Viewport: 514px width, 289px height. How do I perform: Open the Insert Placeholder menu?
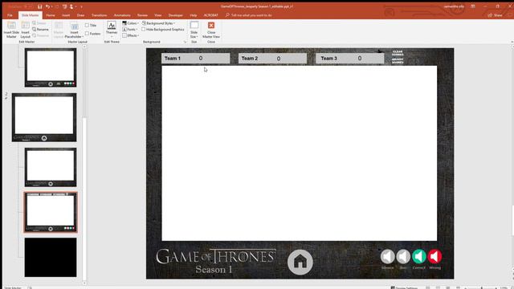(74, 30)
